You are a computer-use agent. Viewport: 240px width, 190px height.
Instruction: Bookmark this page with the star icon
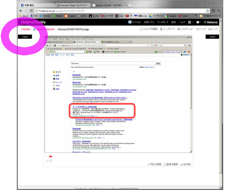(207, 11)
